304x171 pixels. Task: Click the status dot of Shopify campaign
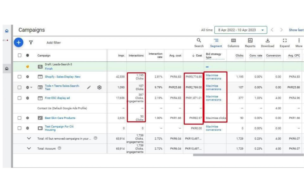coord(28,77)
